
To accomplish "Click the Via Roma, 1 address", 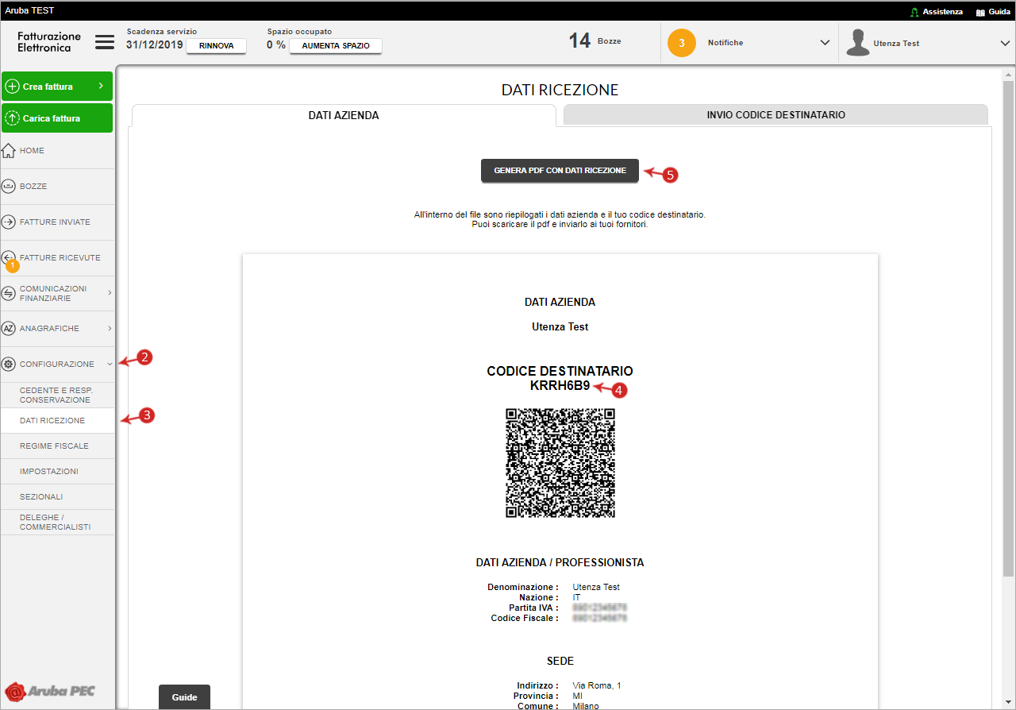I will point(597,685).
